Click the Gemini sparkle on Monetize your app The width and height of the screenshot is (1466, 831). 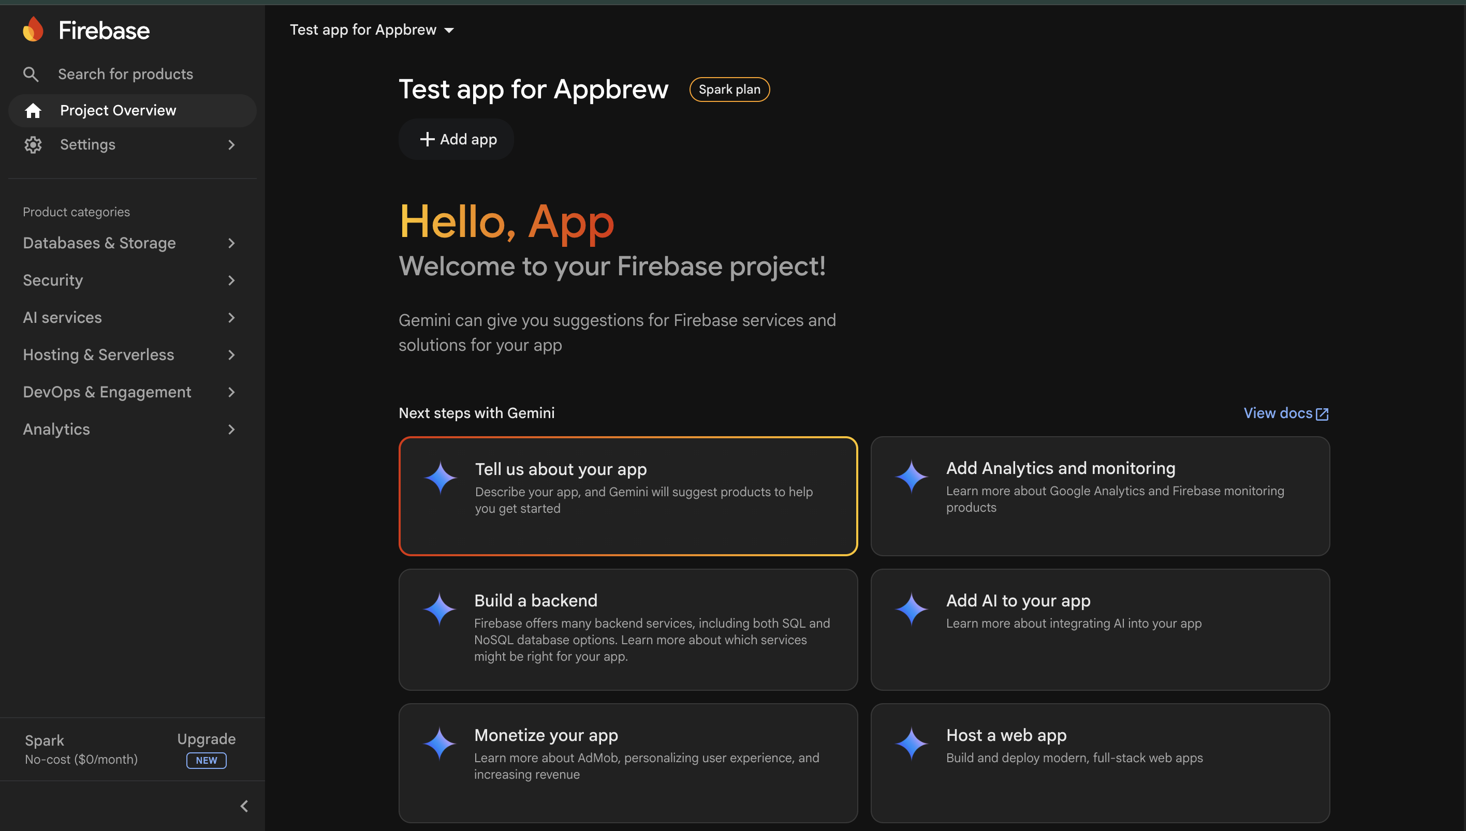click(x=439, y=744)
